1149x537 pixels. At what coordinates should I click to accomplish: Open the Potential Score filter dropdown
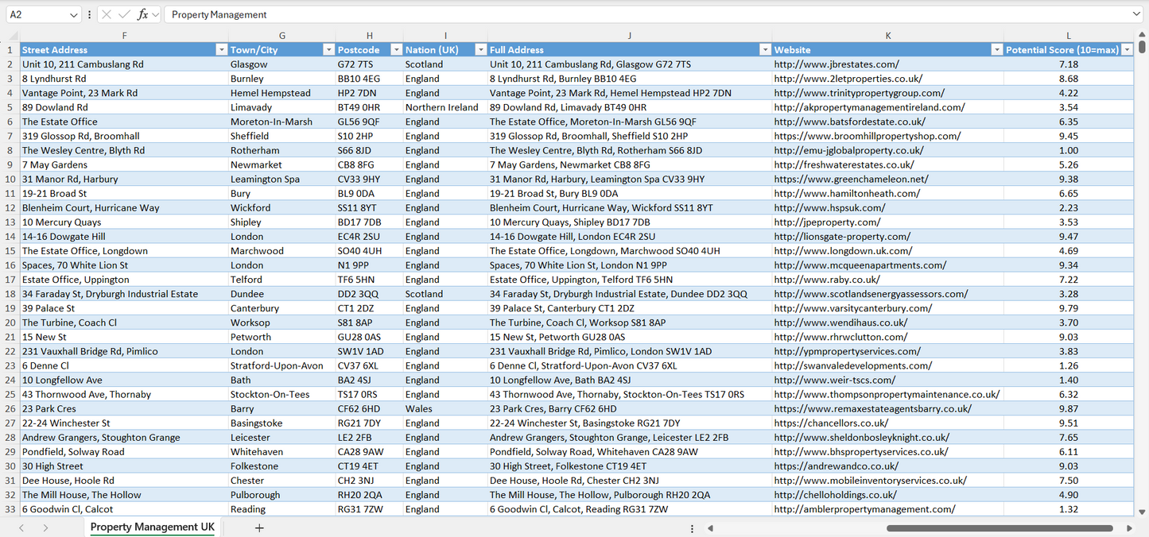click(1127, 48)
